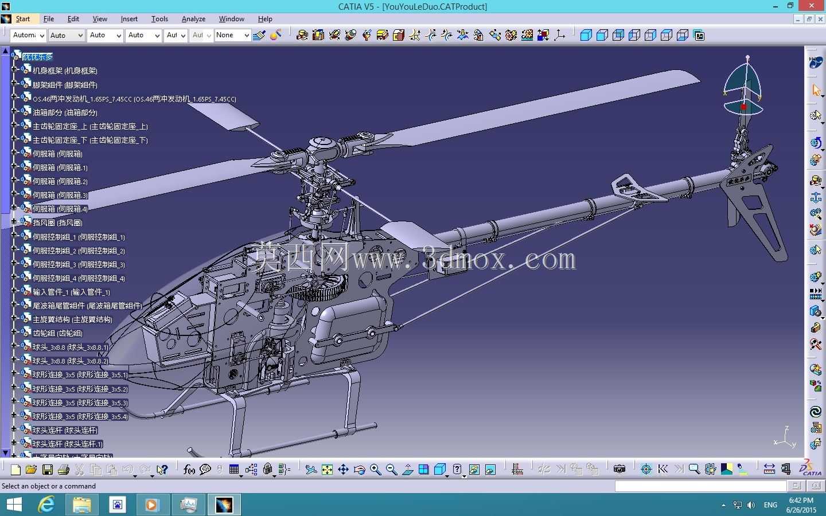Open Internet Explorer from taskbar
The height and width of the screenshot is (516, 826).
[x=46, y=505]
